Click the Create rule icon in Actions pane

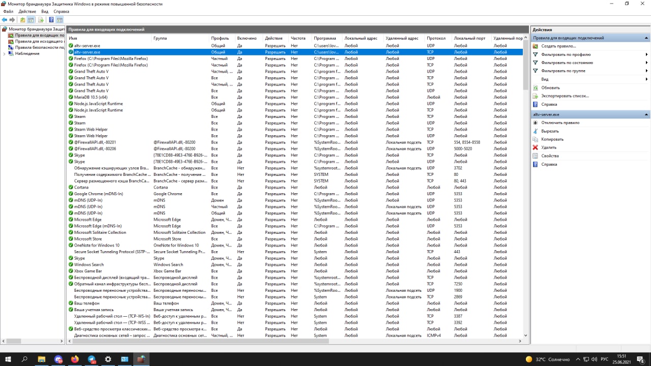pos(536,46)
